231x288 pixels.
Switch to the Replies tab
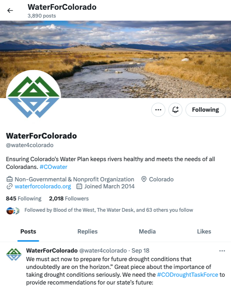click(x=87, y=232)
